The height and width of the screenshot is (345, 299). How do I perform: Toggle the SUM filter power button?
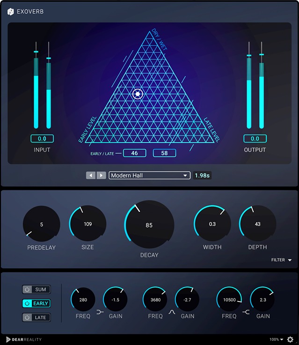pos(27,289)
